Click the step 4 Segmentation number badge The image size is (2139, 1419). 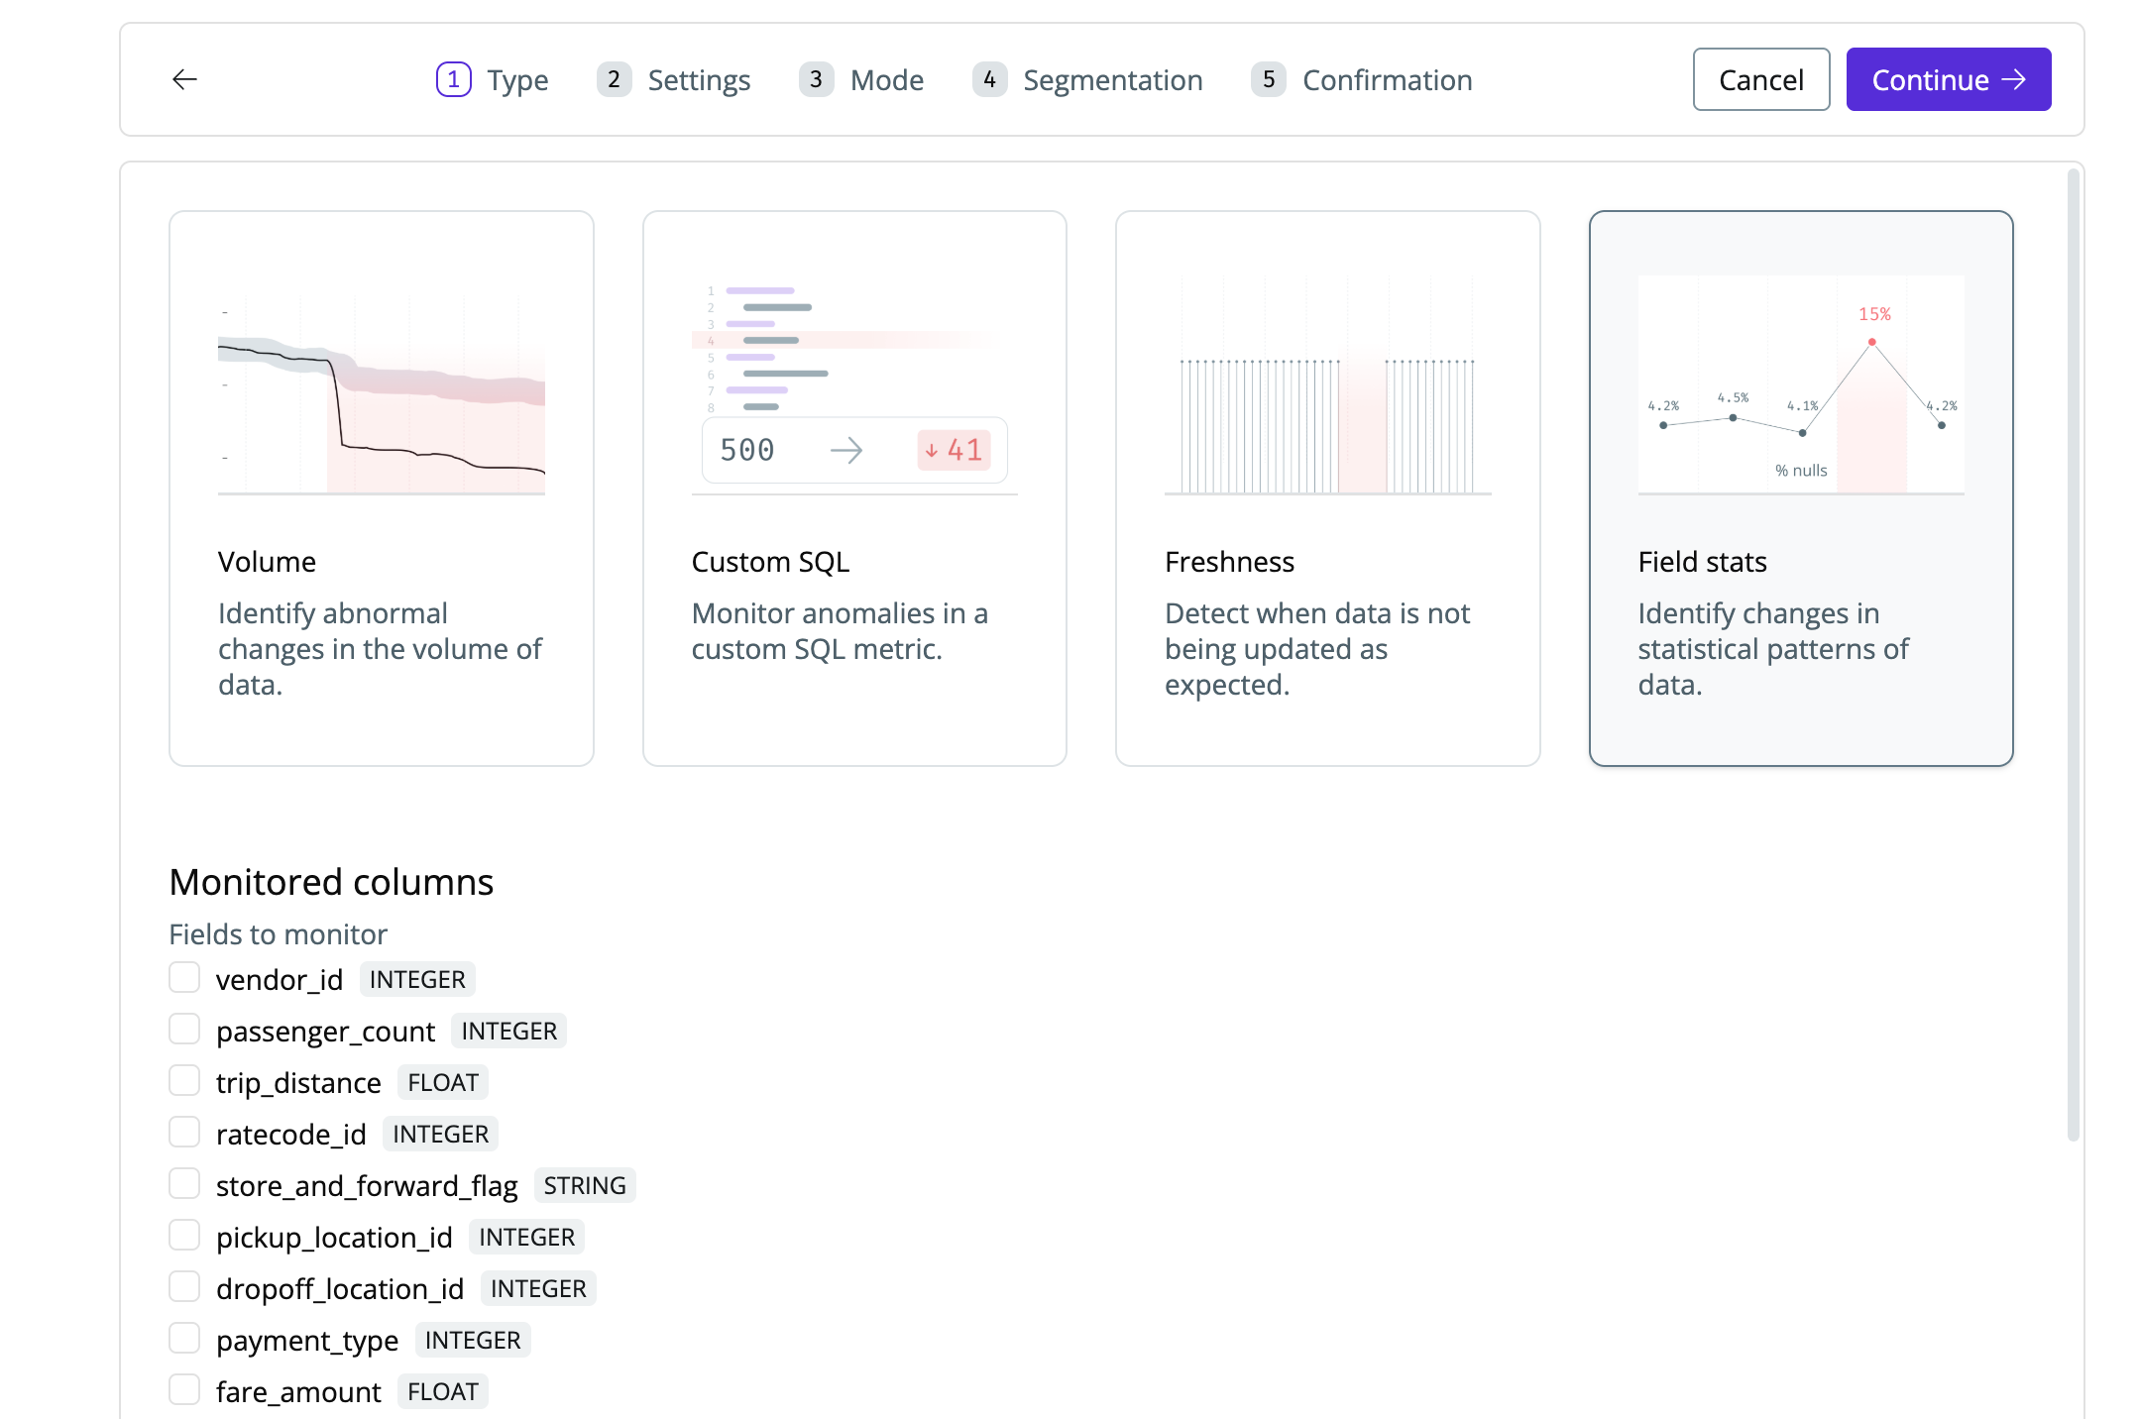[988, 79]
